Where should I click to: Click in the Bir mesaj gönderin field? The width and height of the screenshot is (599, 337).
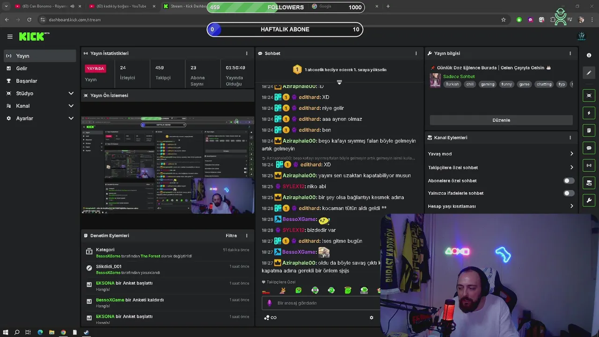click(x=321, y=303)
